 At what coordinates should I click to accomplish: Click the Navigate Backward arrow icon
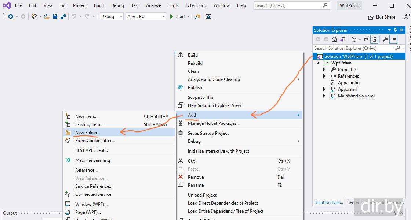click(10, 16)
